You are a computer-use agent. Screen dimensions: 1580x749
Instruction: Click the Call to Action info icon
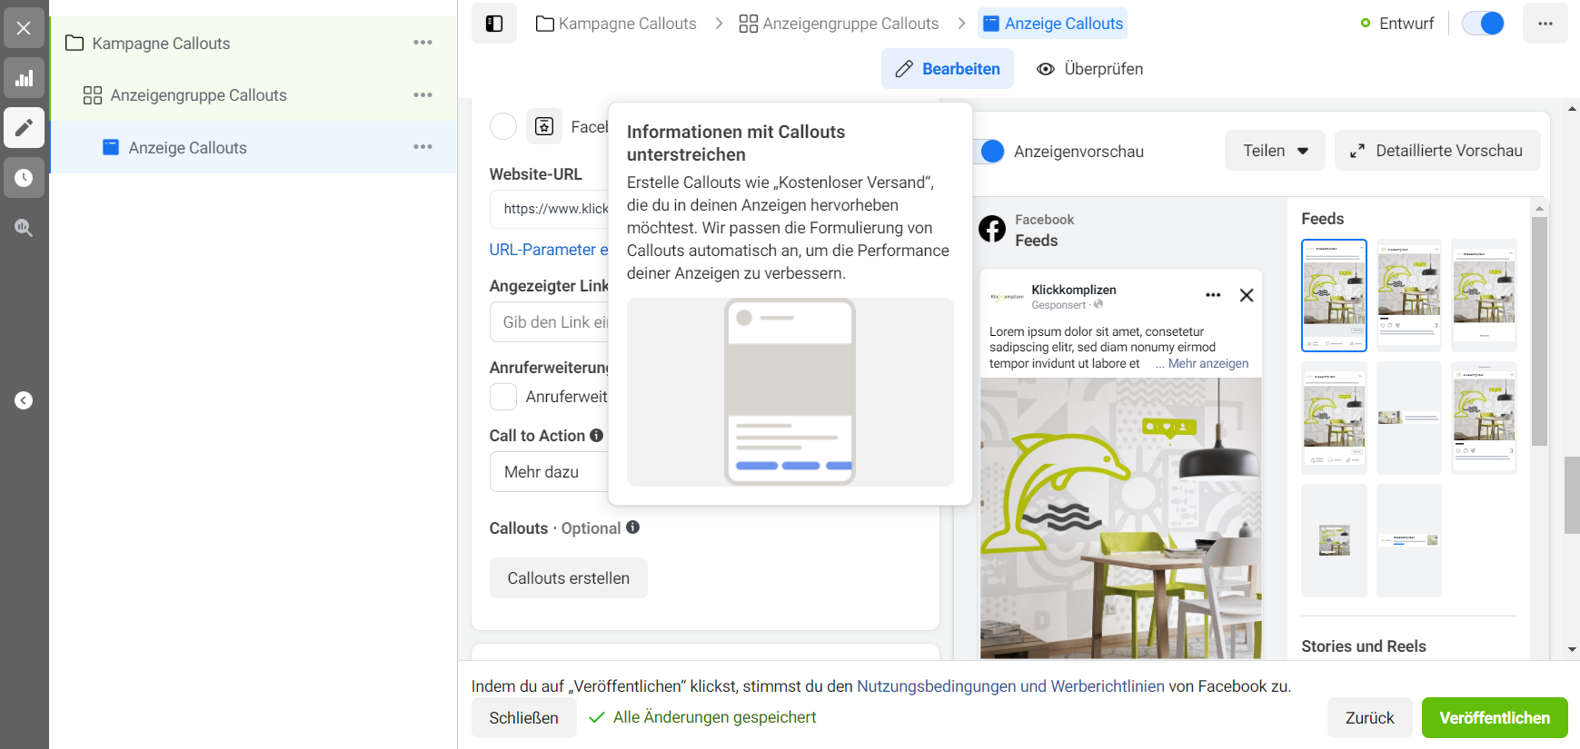tap(596, 436)
